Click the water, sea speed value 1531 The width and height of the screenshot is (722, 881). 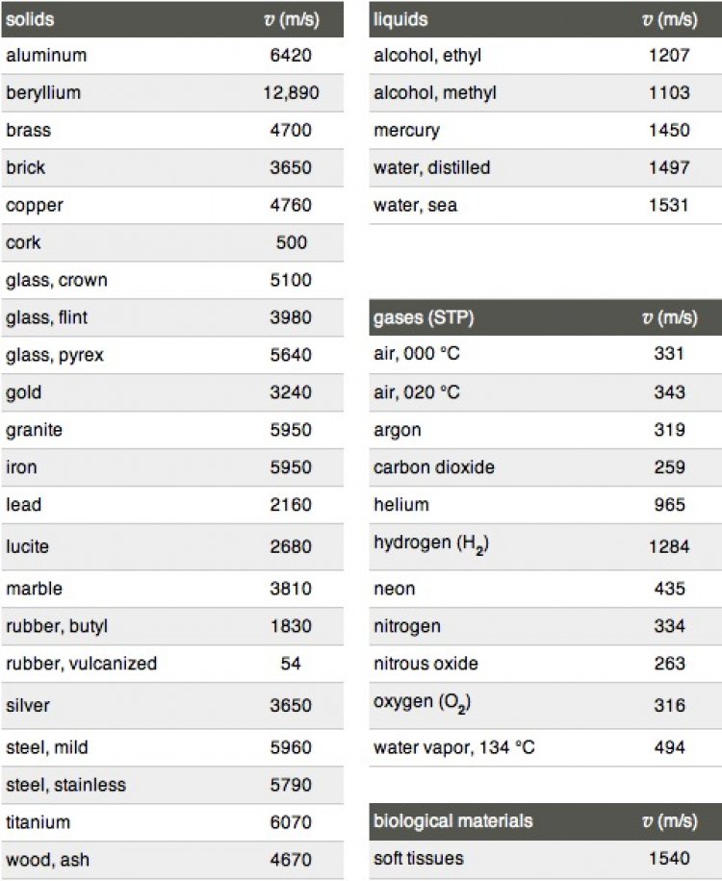[669, 205]
